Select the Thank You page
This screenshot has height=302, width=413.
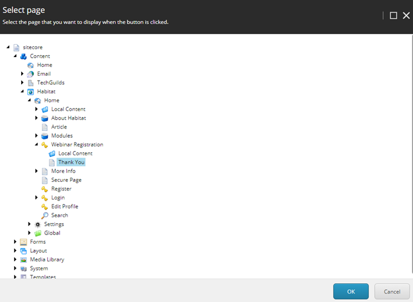[71, 162]
